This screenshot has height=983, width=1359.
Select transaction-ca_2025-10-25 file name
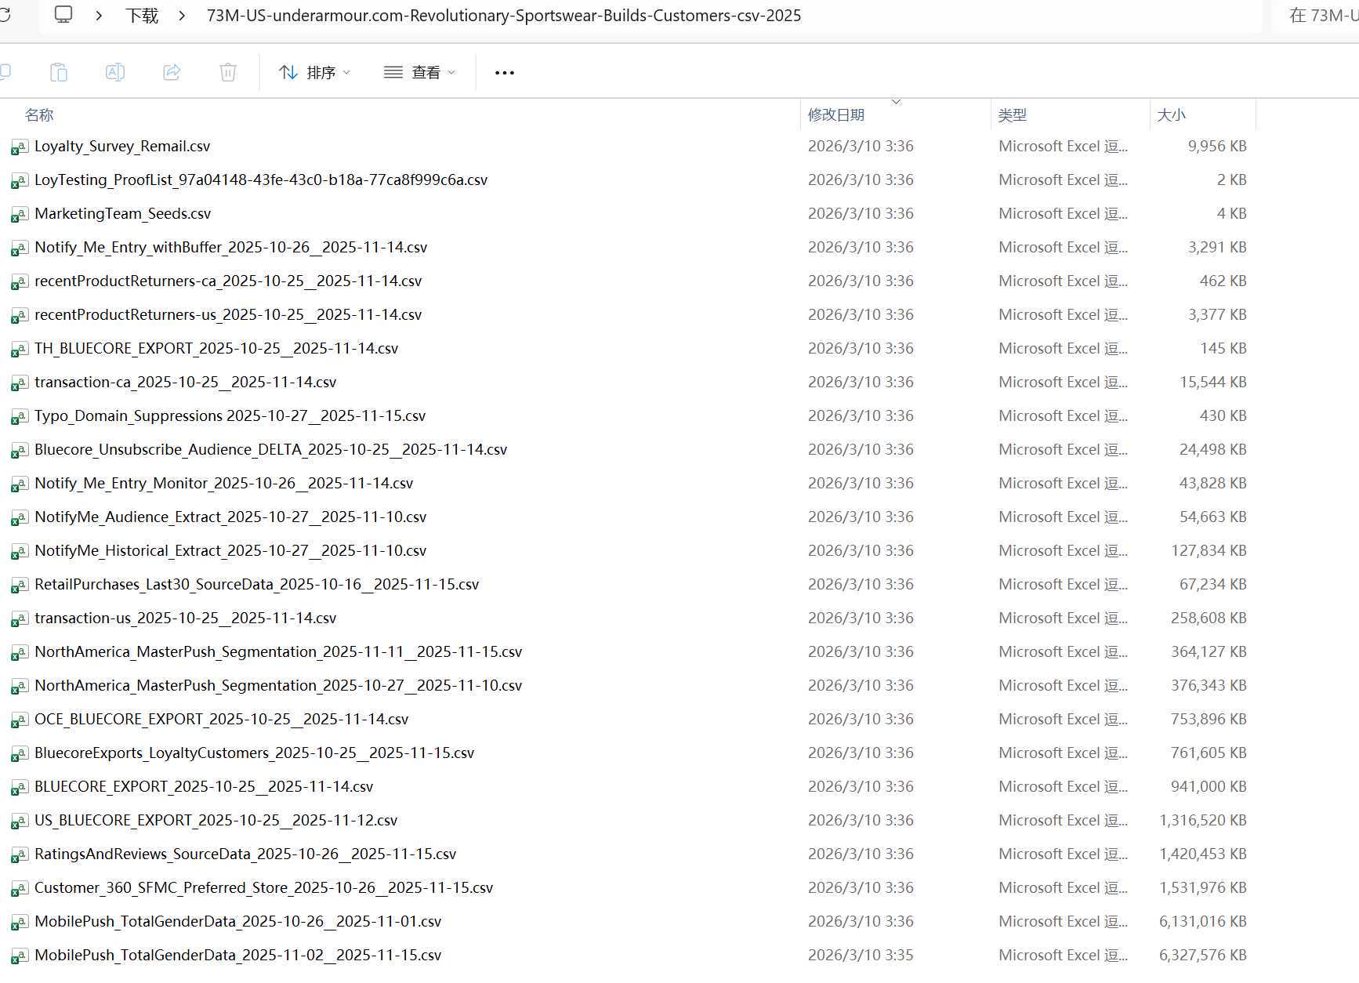186,382
